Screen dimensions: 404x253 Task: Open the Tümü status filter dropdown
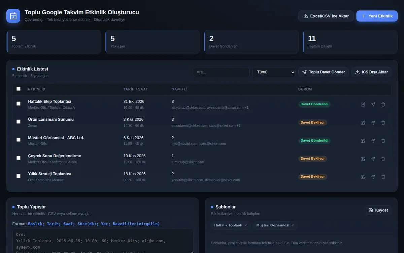point(274,72)
